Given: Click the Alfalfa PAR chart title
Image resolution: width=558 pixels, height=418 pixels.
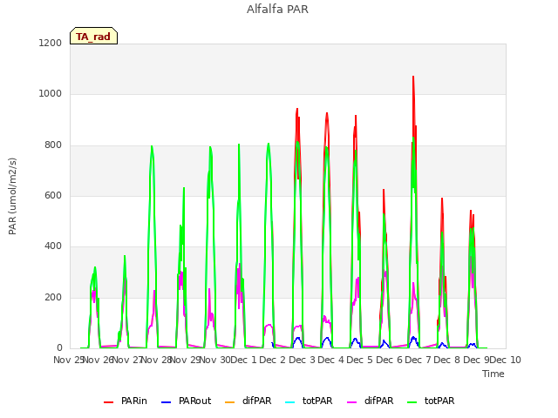Looking at the screenshot, I should [277, 10].
